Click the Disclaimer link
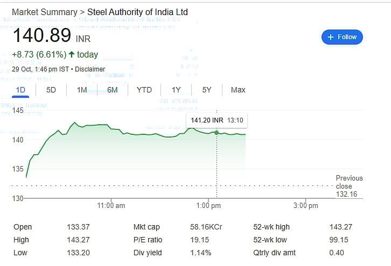Image resolution: width=391 pixels, height=266 pixels. pyautogui.click(x=90, y=69)
